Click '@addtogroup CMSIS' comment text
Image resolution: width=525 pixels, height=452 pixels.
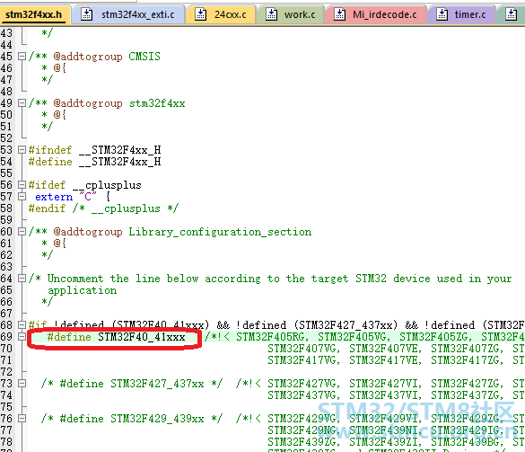pos(107,57)
